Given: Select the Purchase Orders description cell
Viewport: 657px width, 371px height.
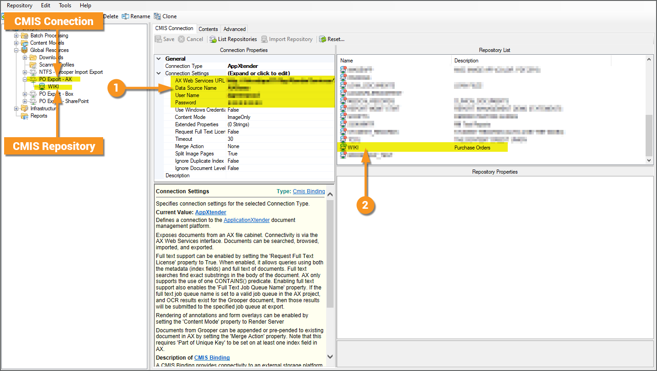Looking at the screenshot, I should (472, 148).
